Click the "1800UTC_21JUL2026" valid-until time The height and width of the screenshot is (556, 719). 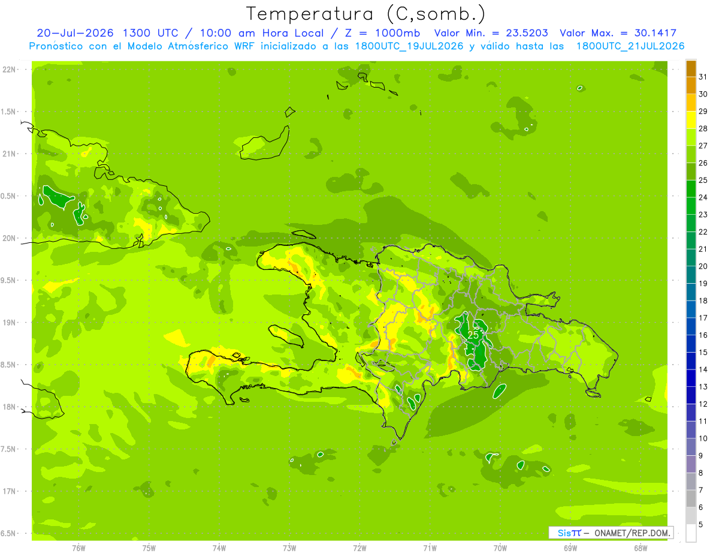[630, 46]
